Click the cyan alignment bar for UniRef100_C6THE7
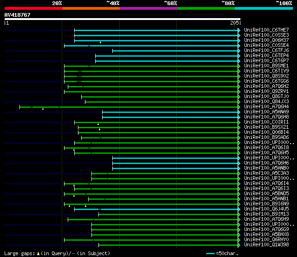The width and height of the screenshot is (297, 257). 156,30
